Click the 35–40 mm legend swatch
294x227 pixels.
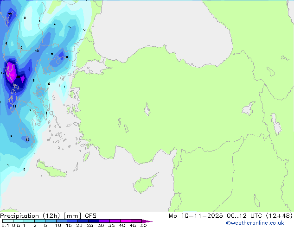(x=115, y=221)
